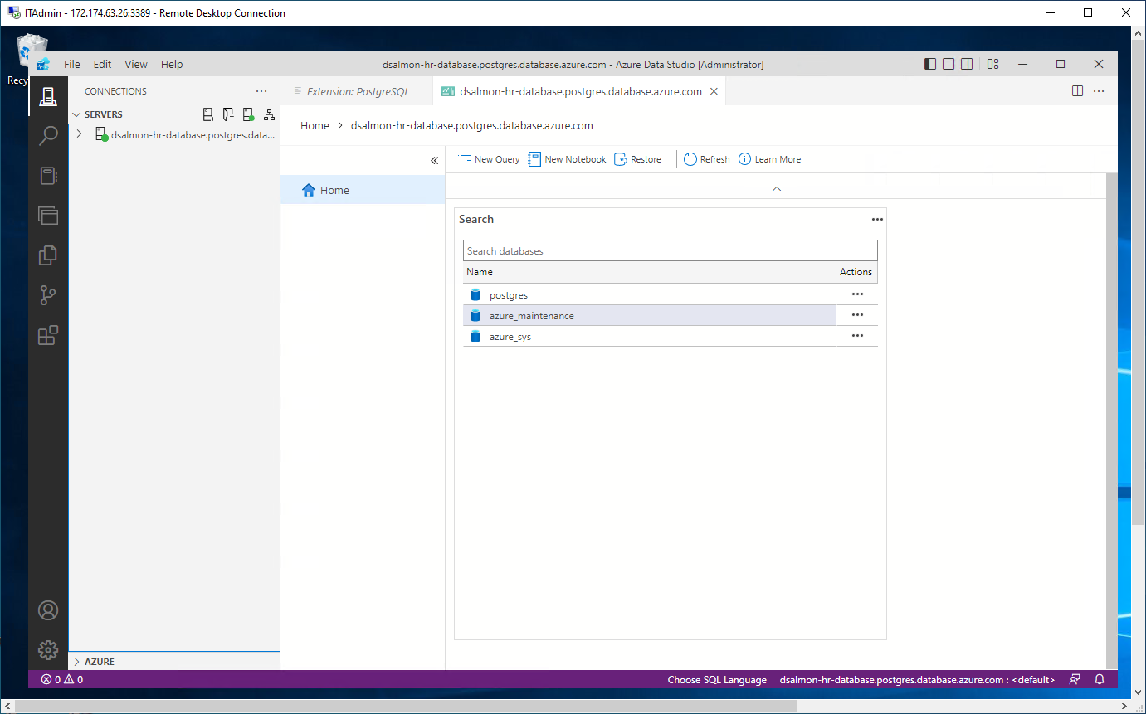Viewport: 1146px width, 714px height.
Task: Click the feedback icon in the status bar
Action: coord(1075,679)
